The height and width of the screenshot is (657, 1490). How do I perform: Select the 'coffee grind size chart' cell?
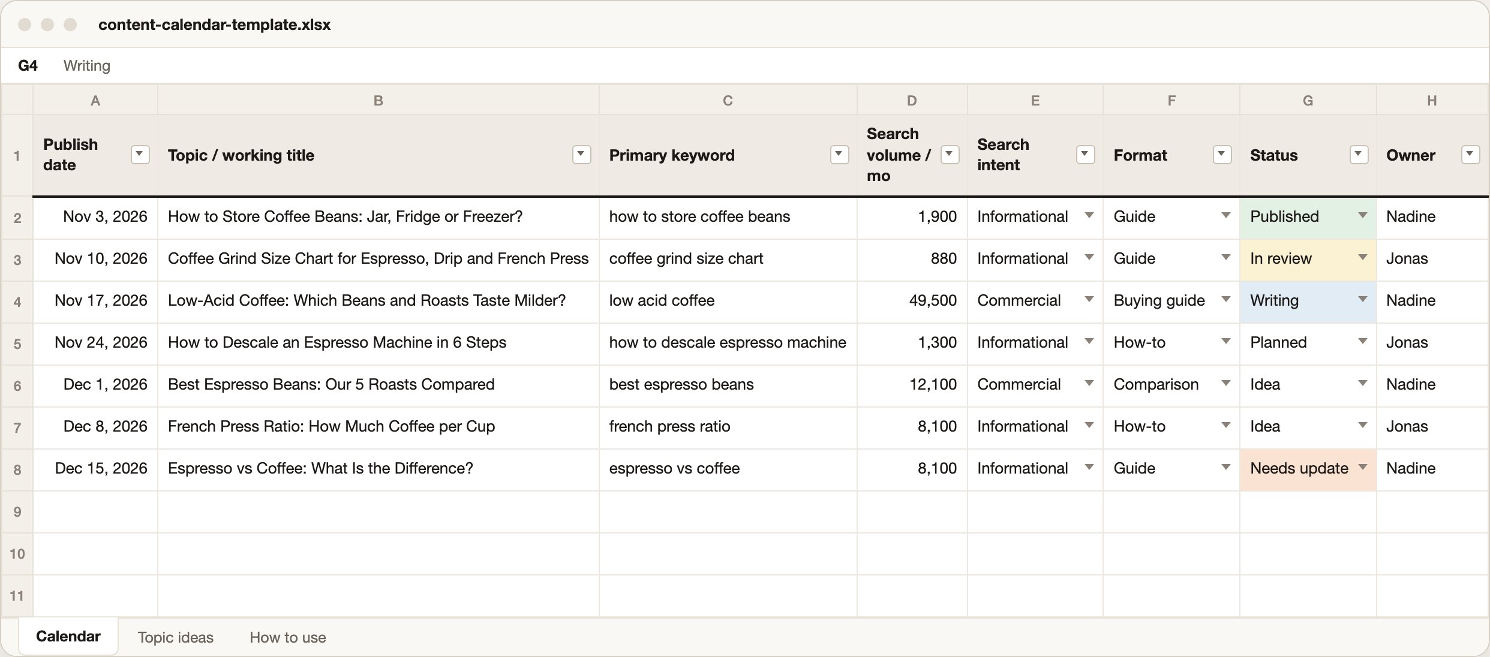[x=728, y=260]
